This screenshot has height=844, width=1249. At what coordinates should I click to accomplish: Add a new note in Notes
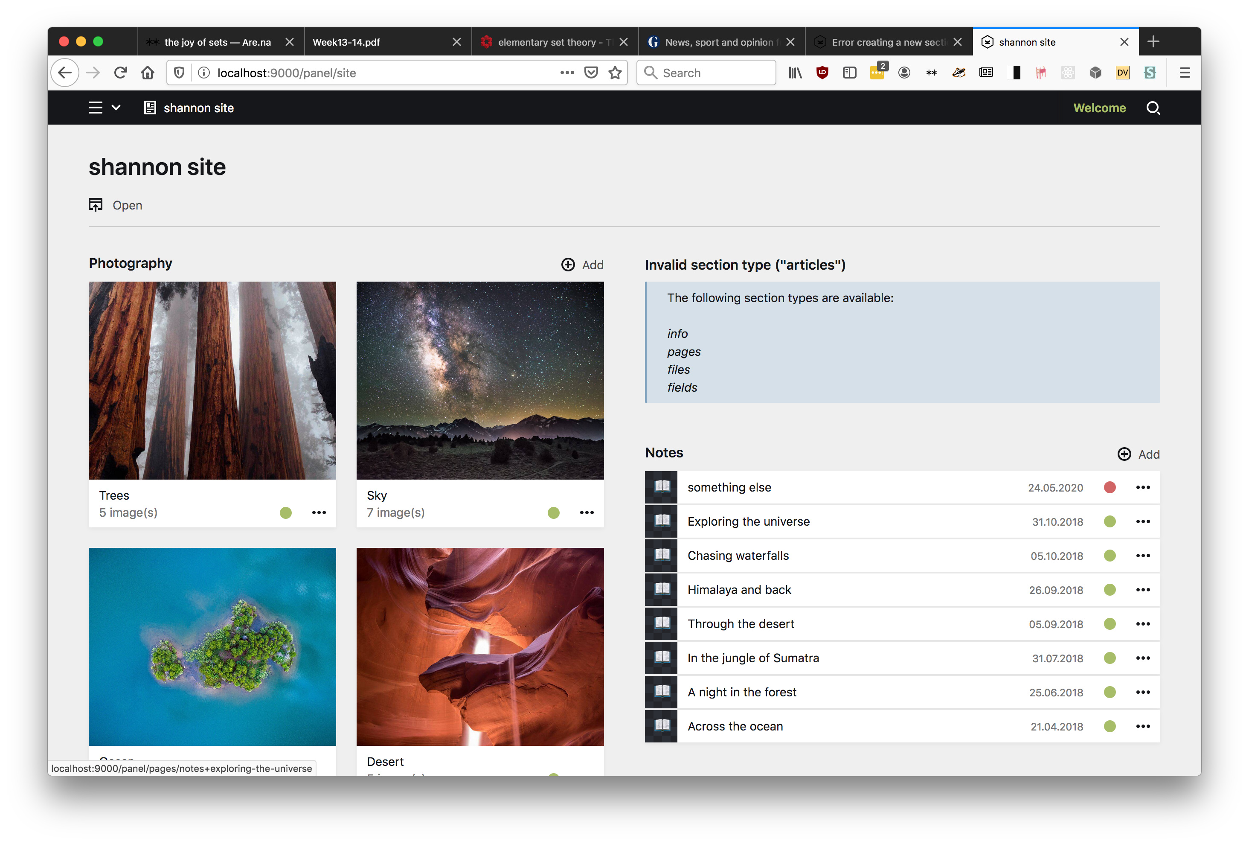[1138, 454]
